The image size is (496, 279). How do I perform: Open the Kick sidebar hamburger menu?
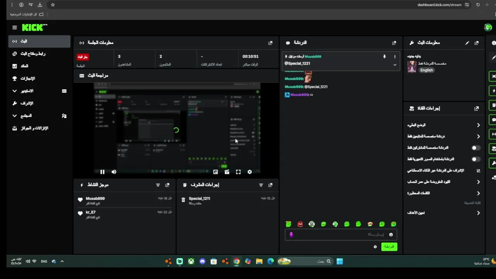point(15,28)
